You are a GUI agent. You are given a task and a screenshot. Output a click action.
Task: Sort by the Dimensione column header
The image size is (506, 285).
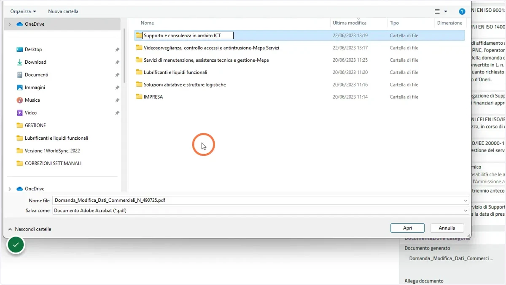[450, 23]
